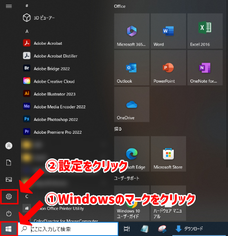Open the Outlook tile
The height and width of the screenshot is (236, 228).
(x=132, y=68)
